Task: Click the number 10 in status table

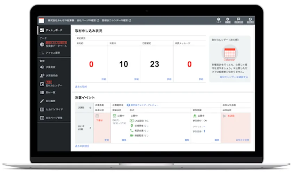Action: pyautogui.click(x=123, y=64)
